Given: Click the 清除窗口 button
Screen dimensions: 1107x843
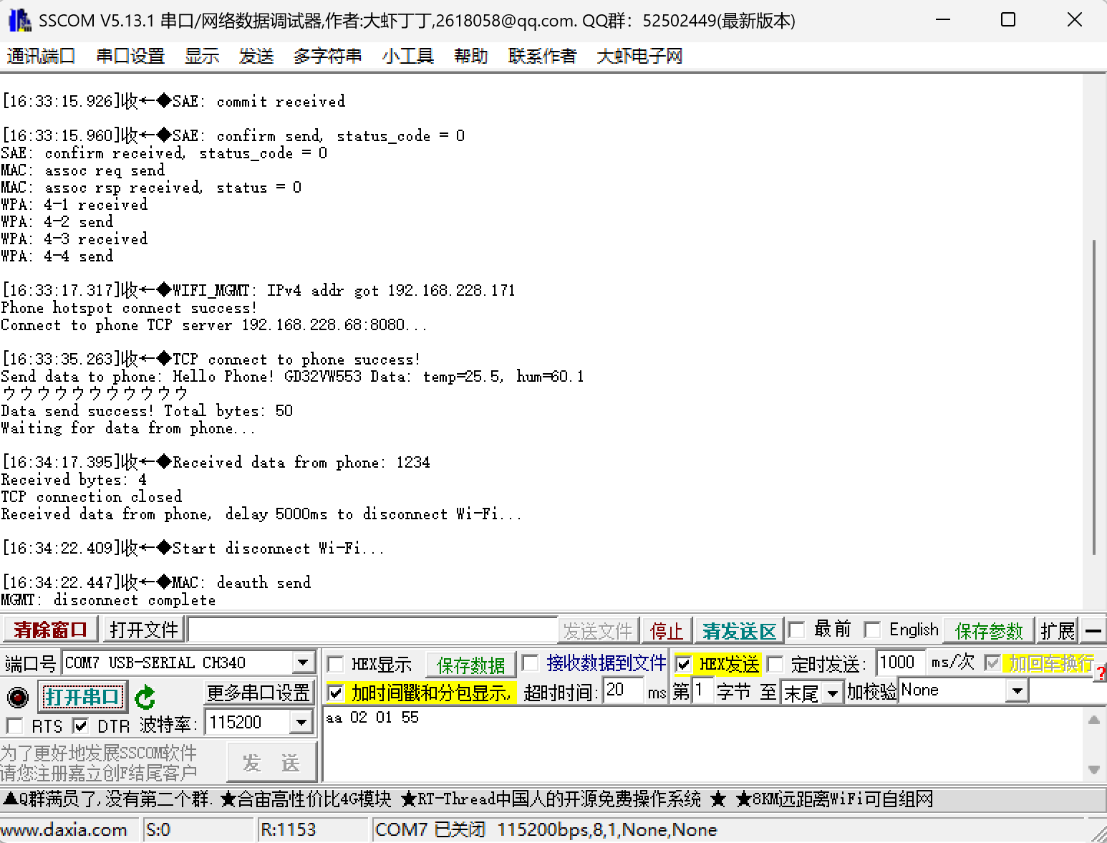Looking at the screenshot, I should 50,630.
